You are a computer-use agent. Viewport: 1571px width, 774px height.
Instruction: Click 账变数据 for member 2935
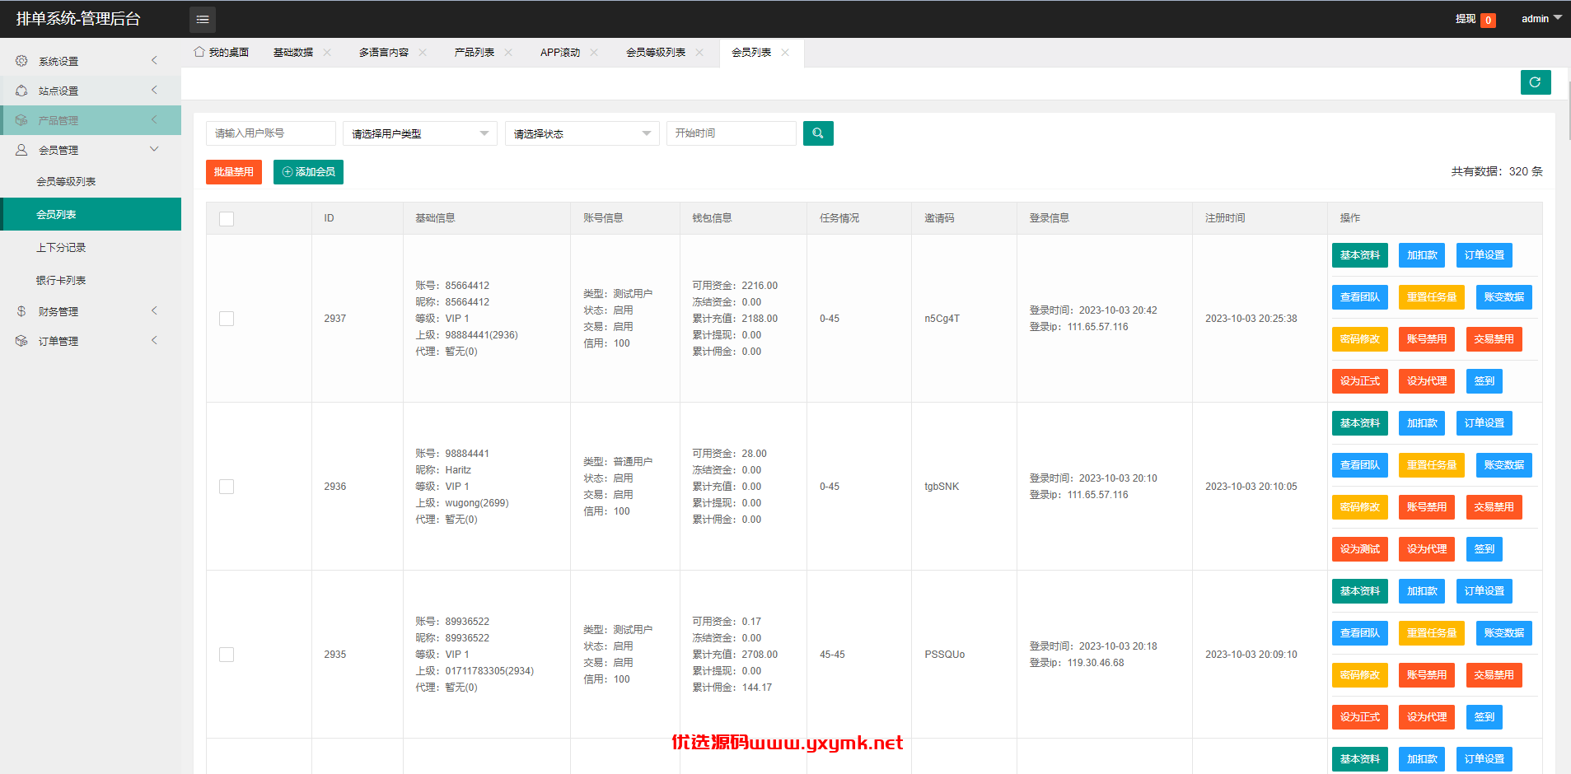click(1504, 633)
